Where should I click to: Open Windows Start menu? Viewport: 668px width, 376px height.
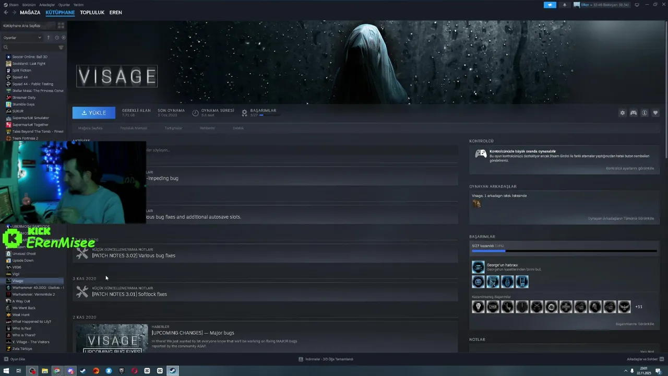coord(6,371)
